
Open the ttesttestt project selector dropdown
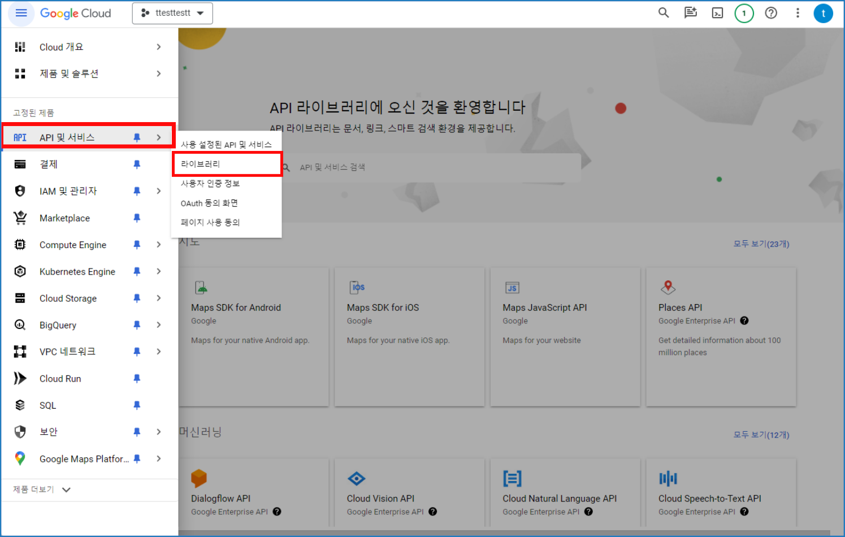click(x=172, y=13)
